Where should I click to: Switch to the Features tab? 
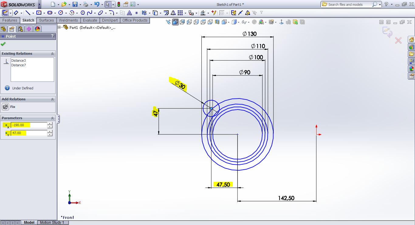10,20
